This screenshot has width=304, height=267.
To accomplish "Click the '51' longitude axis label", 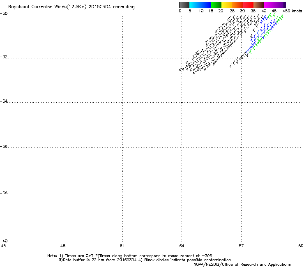I will pyautogui.click(x=122, y=246).
